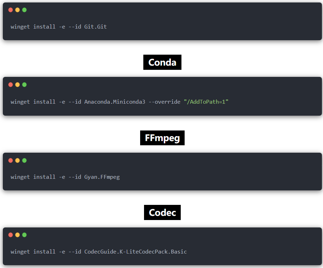Screen dimensions: 323x268
Task: Click the green dot in the Gyan.FFmpeg code block
Action: [24, 160]
